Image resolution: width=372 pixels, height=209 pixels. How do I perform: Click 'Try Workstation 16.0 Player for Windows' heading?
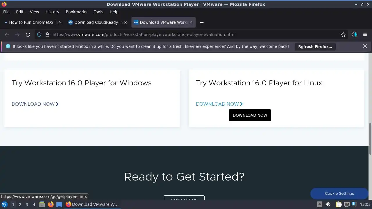click(x=82, y=83)
